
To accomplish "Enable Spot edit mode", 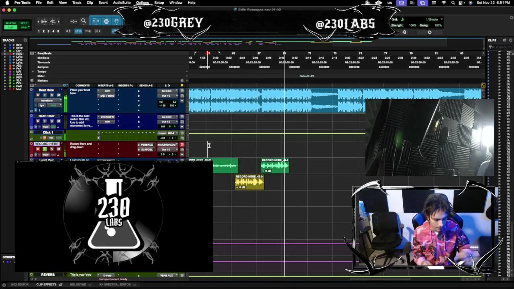I will (x=24, y=23).
